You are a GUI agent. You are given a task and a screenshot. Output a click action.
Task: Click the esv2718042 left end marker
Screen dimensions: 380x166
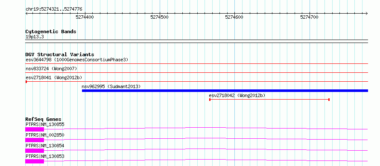point(210,100)
